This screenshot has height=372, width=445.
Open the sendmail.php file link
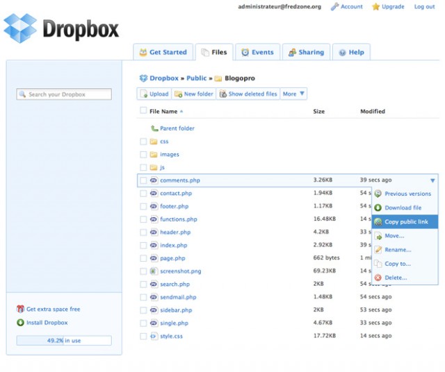(178, 297)
